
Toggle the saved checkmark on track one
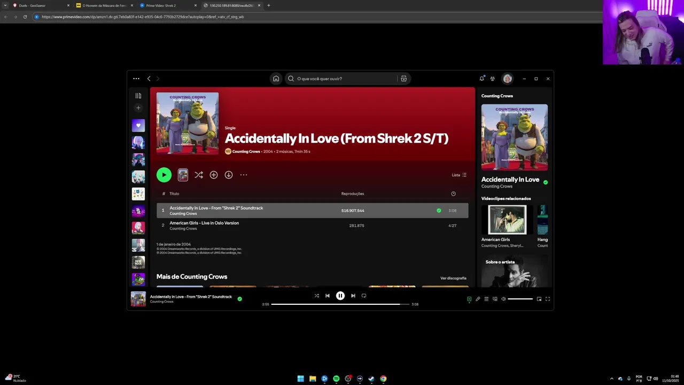[x=439, y=210]
